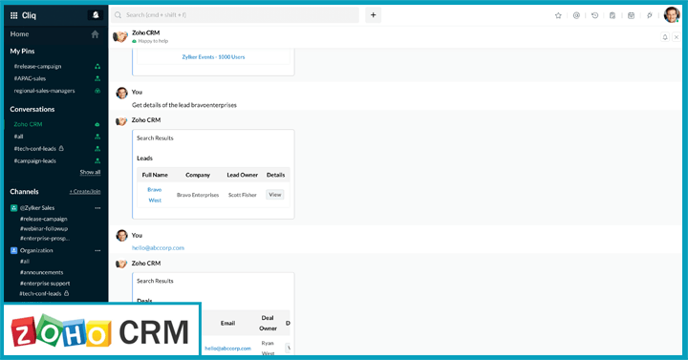Open #all under Organization

(25, 262)
